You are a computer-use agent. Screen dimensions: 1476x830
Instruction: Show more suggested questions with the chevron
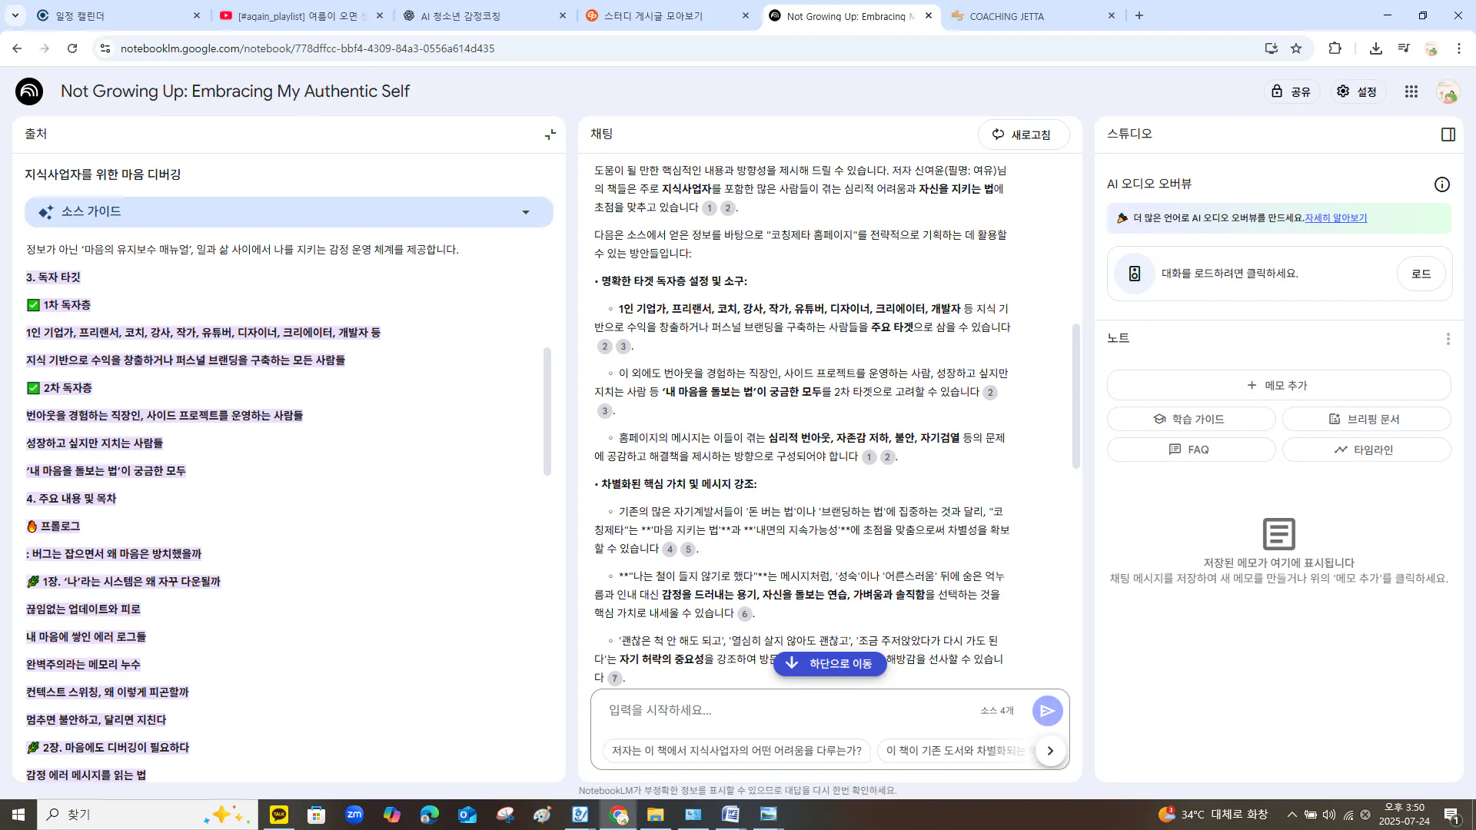pos(1050,751)
